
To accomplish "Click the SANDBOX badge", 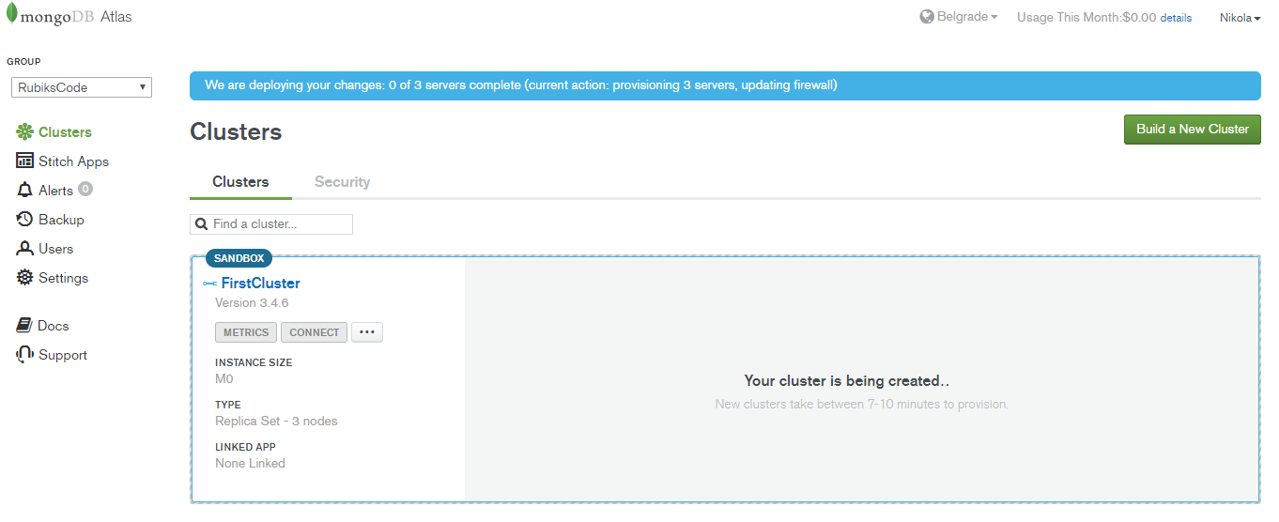I will point(239,258).
